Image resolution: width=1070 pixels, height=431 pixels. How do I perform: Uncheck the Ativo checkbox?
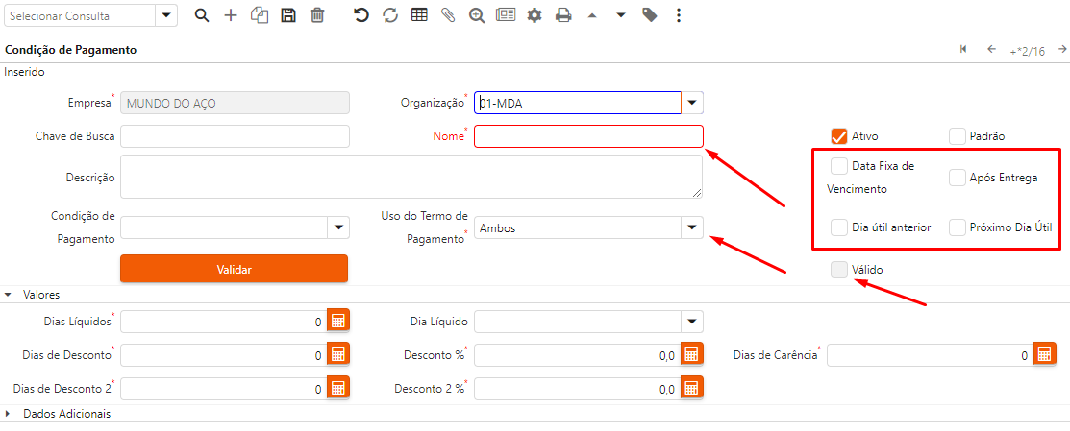pos(838,136)
